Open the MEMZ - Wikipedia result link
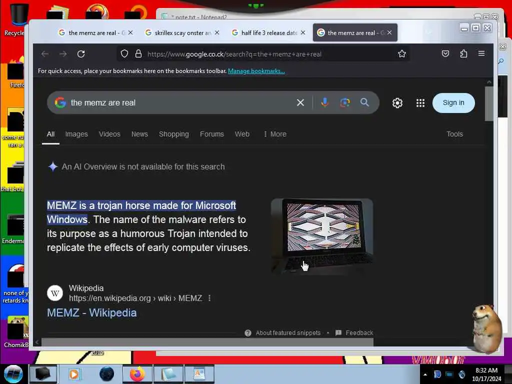Image resolution: width=512 pixels, height=384 pixels. click(x=92, y=313)
